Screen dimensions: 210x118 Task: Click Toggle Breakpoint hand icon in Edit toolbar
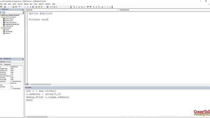tap(94, 7)
